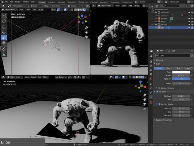Click zoom magnifier in bottom viewport
The width and height of the screenshot is (194, 146).
click(145, 95)
